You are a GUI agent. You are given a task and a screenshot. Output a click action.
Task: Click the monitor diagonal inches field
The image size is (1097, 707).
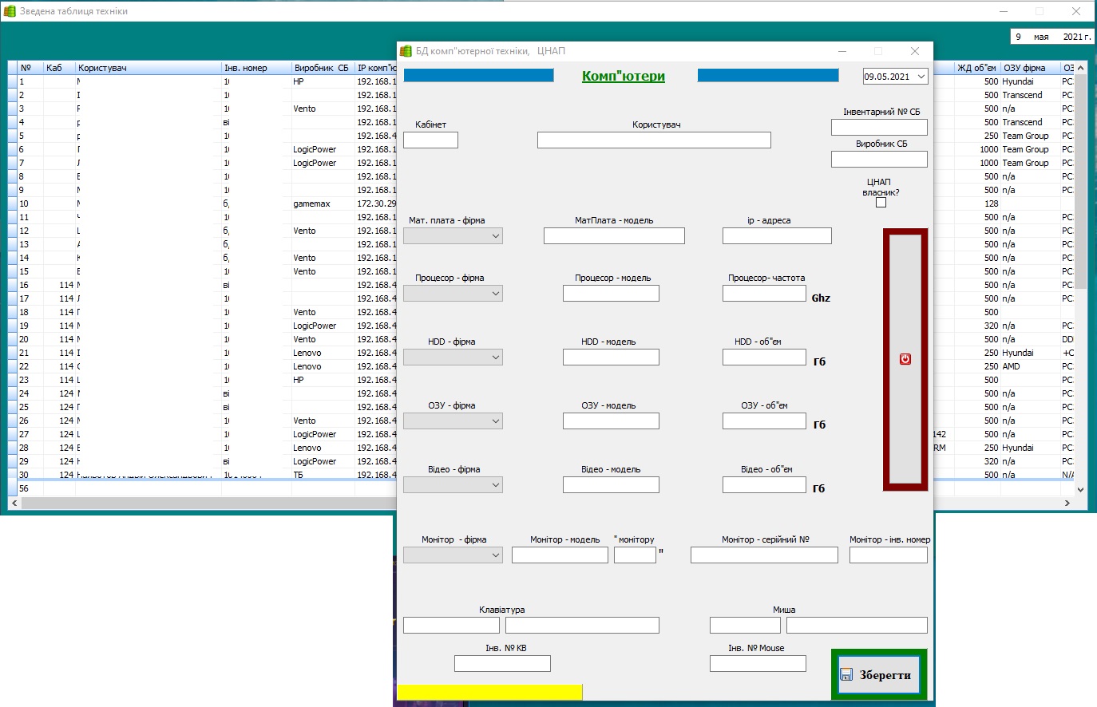click(635, 555)
